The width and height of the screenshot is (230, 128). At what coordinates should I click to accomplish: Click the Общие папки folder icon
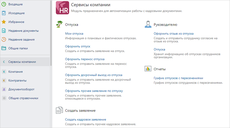coord(4,48)
